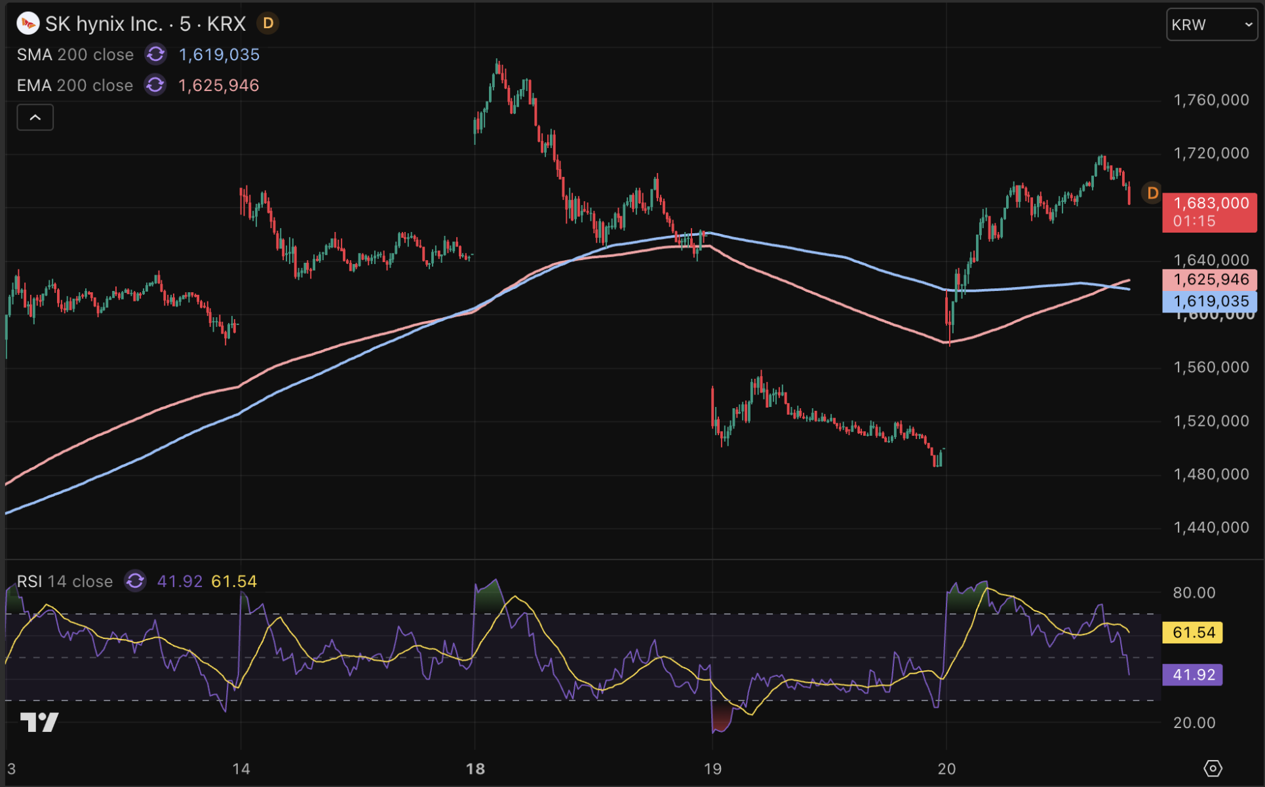Click the SMA legend value 1,619,035
This screenshot has width=1265, height=787.
pos(220,54)
